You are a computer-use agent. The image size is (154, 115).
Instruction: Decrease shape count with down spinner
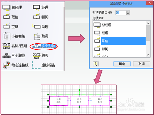pyautogui.click(x=128, y=14)
